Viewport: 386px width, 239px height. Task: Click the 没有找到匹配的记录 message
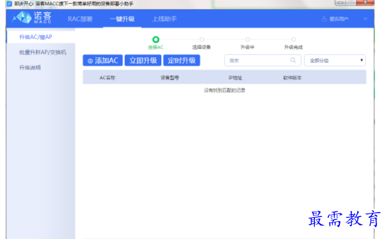coord(225,90)
